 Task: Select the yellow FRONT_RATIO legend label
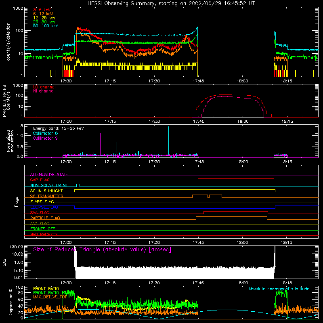coord(46,289)
